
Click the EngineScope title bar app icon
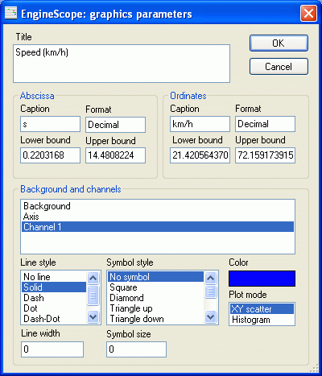pos(10,13)
